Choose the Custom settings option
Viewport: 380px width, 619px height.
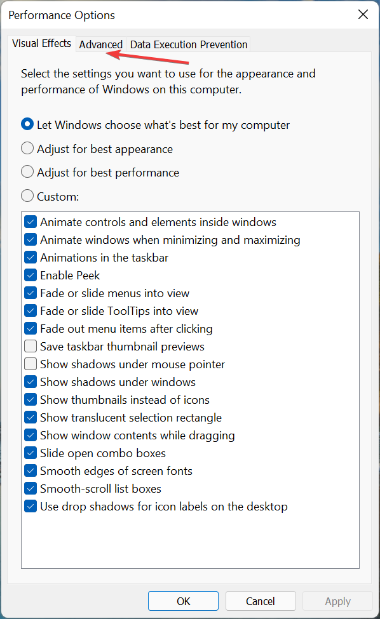point(27,196)
